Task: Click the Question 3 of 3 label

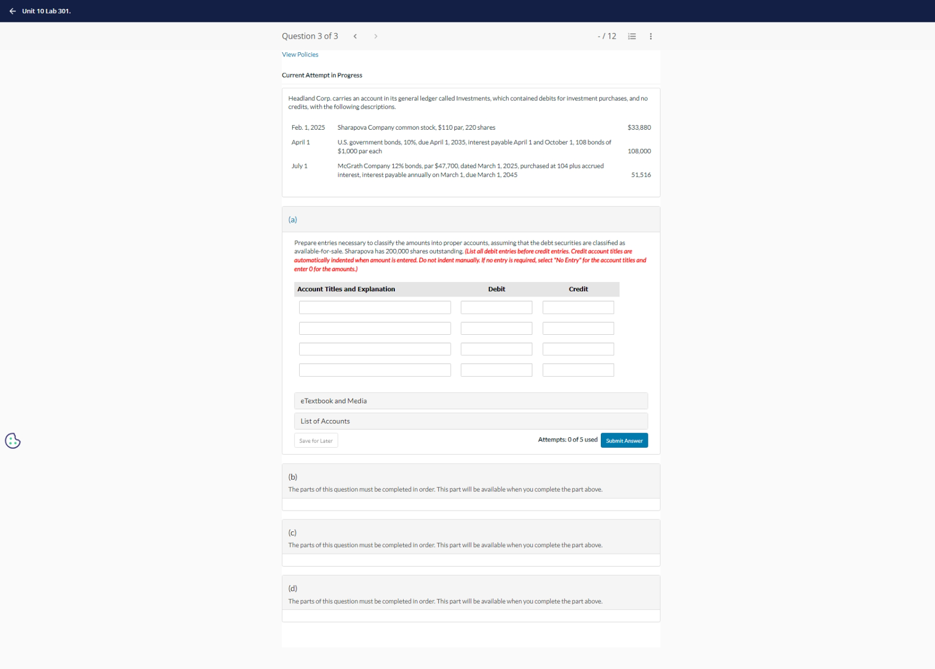Action: point(310,36)
